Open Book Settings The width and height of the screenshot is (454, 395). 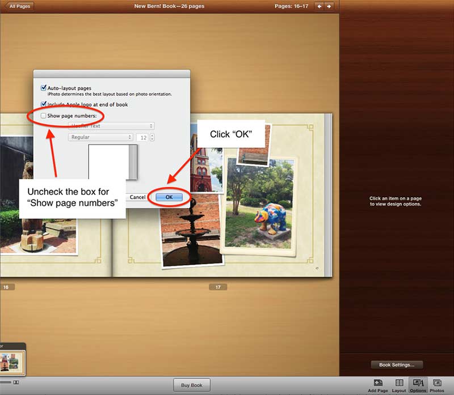point(397,365)
